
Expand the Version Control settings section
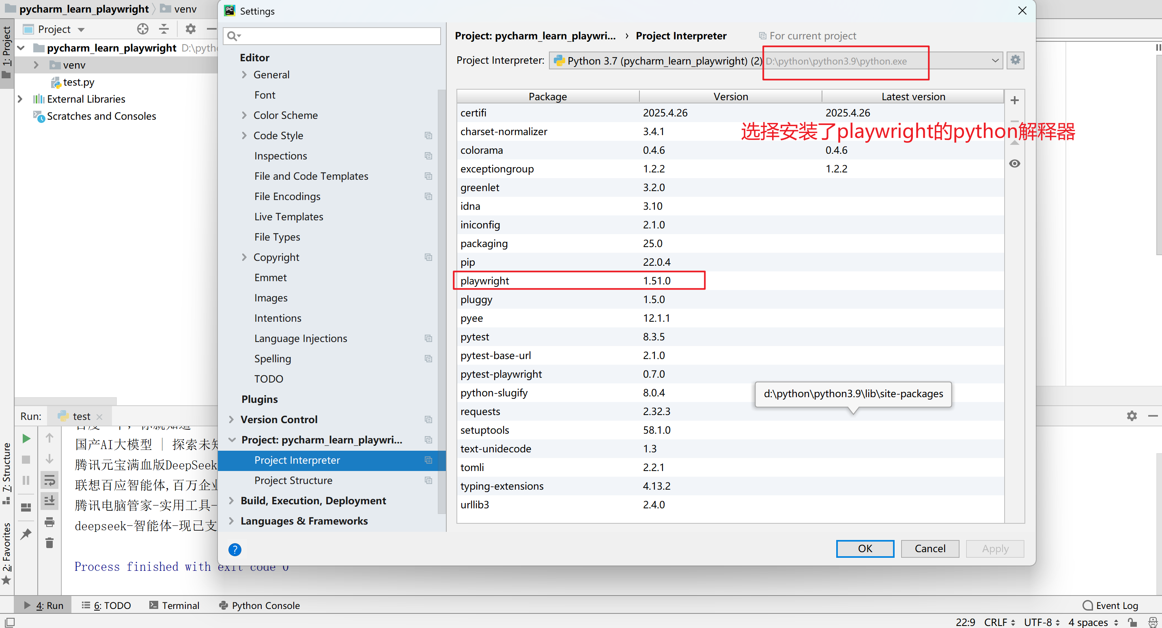pos(231,419)
